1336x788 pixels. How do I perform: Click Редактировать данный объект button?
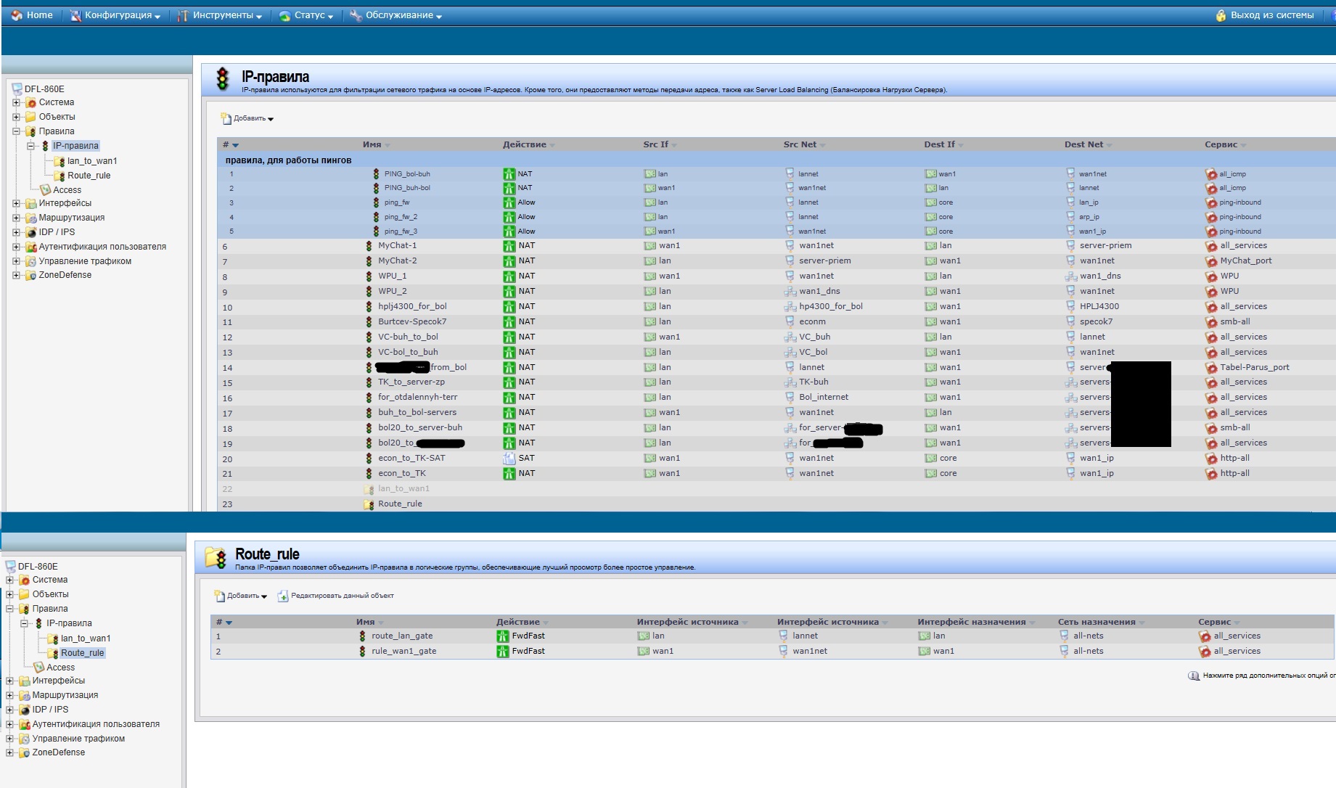335,596
